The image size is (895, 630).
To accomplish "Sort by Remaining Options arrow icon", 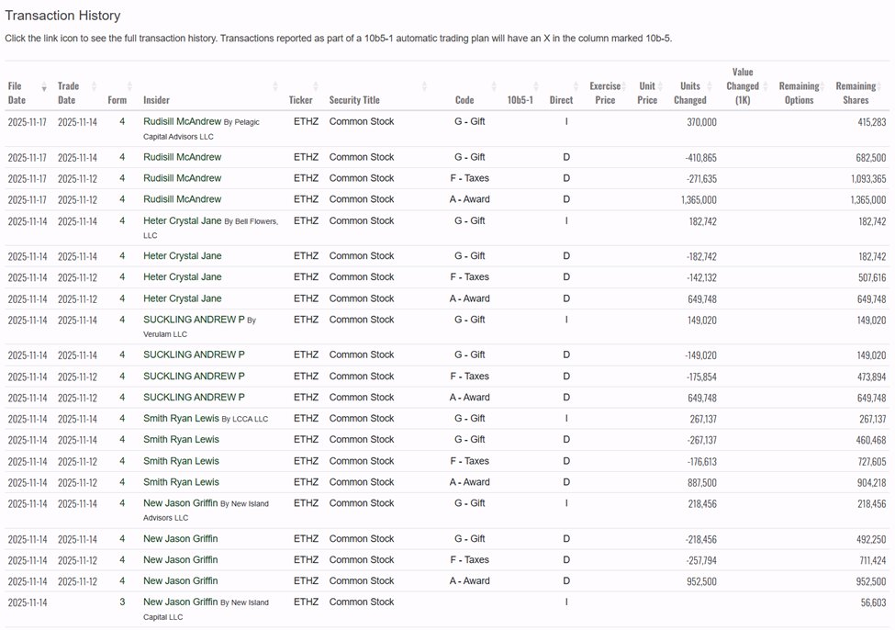I will (x=822, y=87).
